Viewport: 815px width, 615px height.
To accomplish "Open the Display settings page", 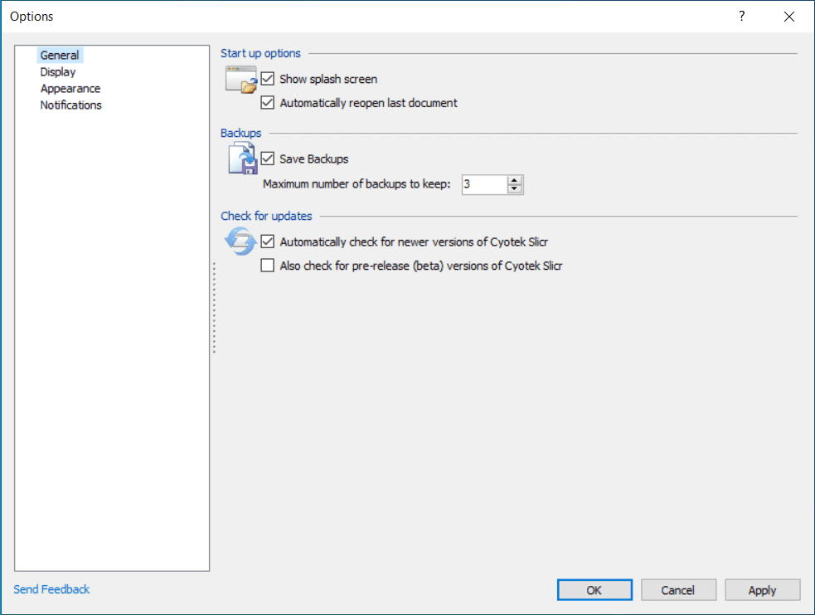I will 58,72.
